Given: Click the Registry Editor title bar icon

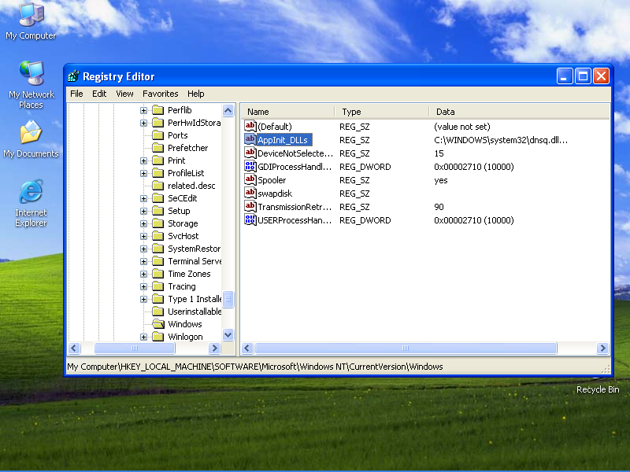Looking at the screenshot, I should coord(73,76).
